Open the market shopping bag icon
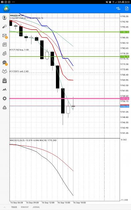 pyautogui.click(x=5, y=81)
